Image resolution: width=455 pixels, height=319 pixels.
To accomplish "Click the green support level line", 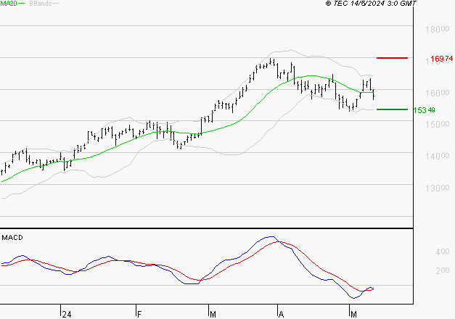I will [x=392, y=109].
